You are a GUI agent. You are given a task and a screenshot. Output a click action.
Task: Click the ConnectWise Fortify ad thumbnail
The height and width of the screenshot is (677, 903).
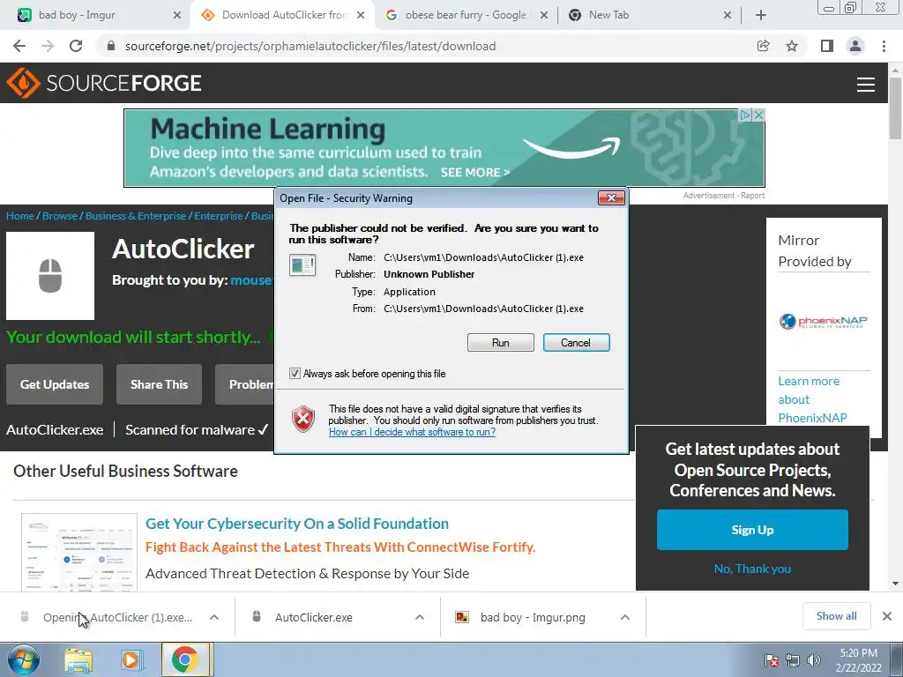click(79, 553)
